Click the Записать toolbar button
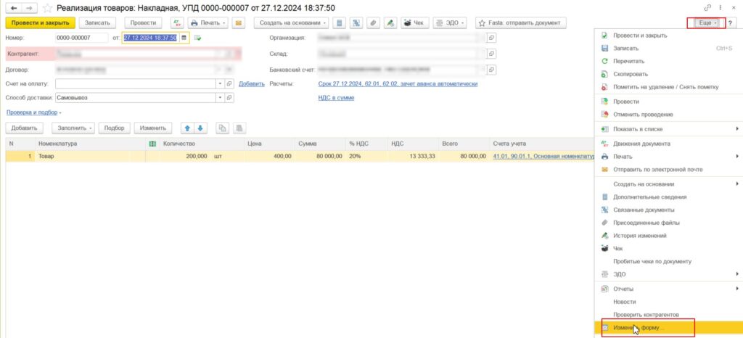Screen dimensions: 743x338 click(97, 22)
